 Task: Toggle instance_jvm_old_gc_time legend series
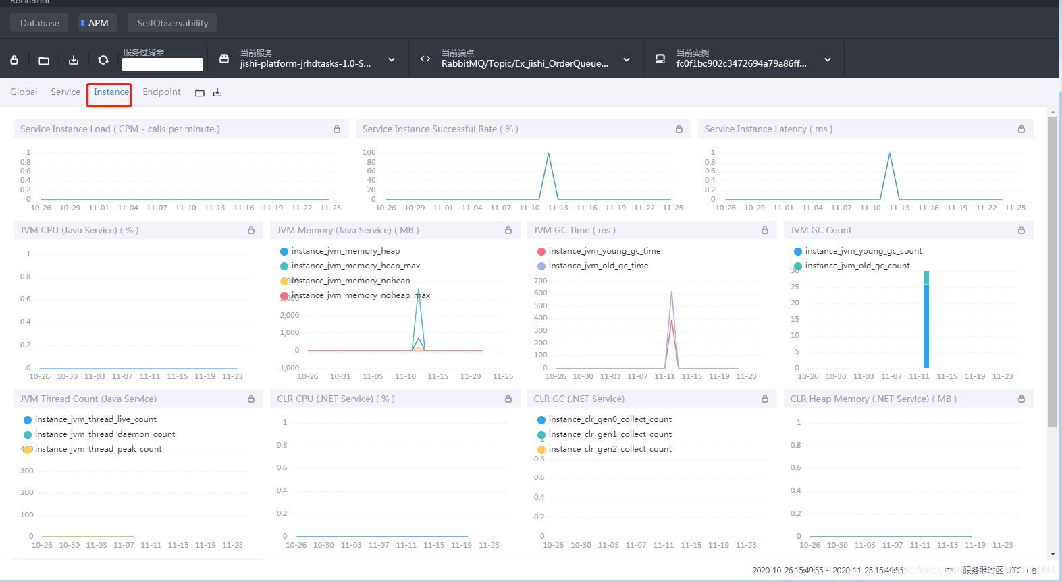pos(593,266)
